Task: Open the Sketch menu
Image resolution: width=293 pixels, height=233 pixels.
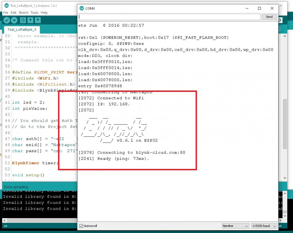Action: tap(23, 13)
